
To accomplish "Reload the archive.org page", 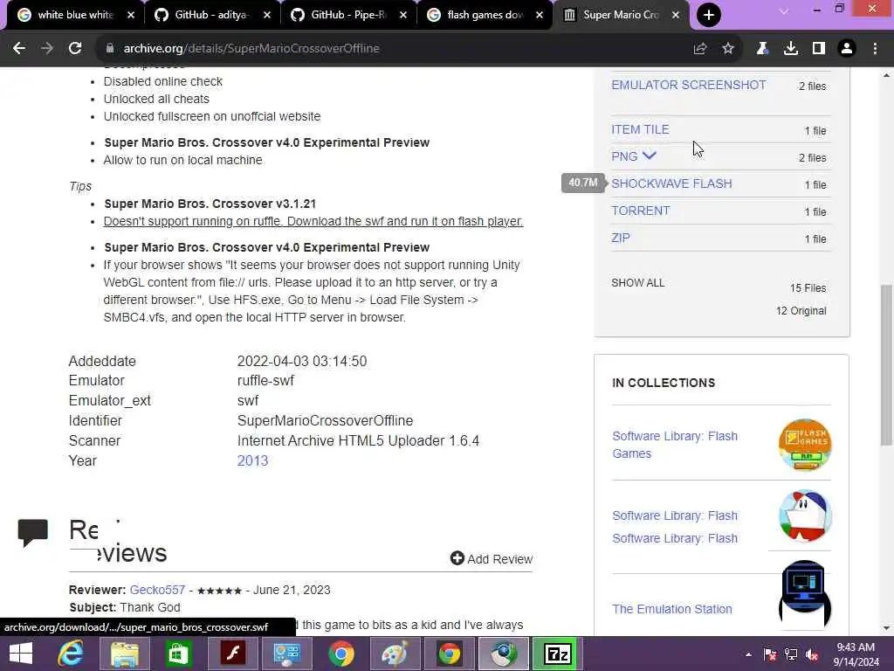I will pyautogui.click(x=75, y=49).
